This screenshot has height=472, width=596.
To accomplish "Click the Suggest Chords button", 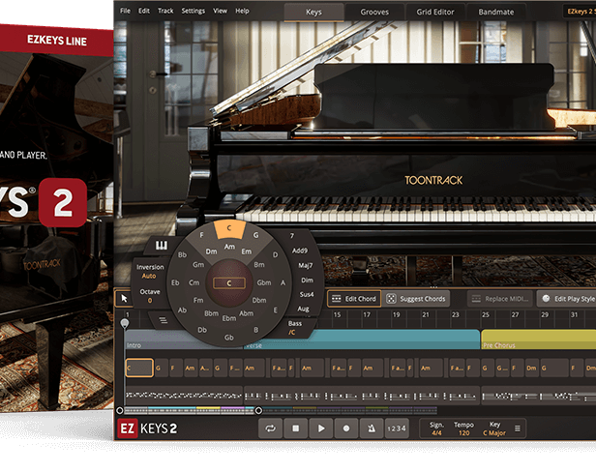I will tap(416, 299).
